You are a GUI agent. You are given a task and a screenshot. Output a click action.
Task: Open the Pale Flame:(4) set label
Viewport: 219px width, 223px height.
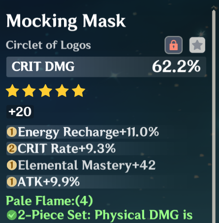(x=49, y=201)
